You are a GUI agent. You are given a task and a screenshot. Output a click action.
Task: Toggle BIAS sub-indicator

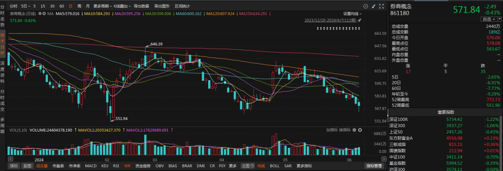point(173,166)
